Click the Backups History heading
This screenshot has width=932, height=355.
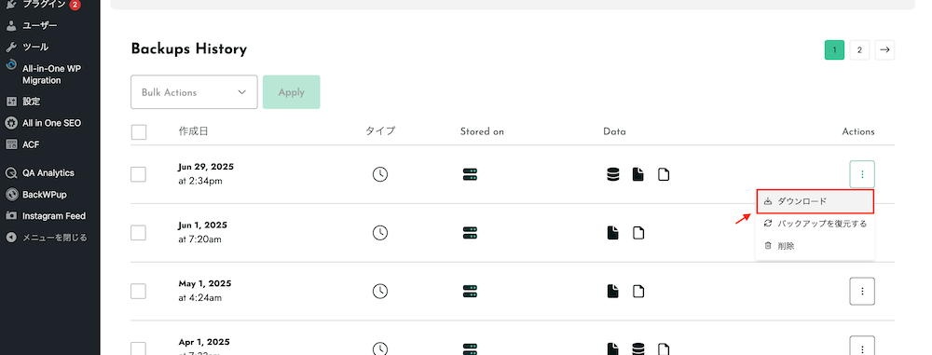pos(189,48)
